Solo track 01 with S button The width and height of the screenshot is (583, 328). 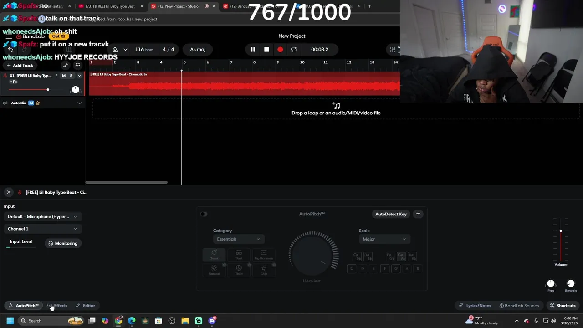(x=71, y=76)
